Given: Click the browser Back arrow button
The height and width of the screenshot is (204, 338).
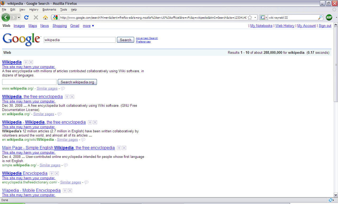Looking at the screenshot, I should 6,17.
